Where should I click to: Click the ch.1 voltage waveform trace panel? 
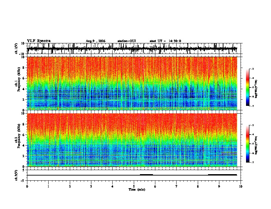tap(133, 48)
